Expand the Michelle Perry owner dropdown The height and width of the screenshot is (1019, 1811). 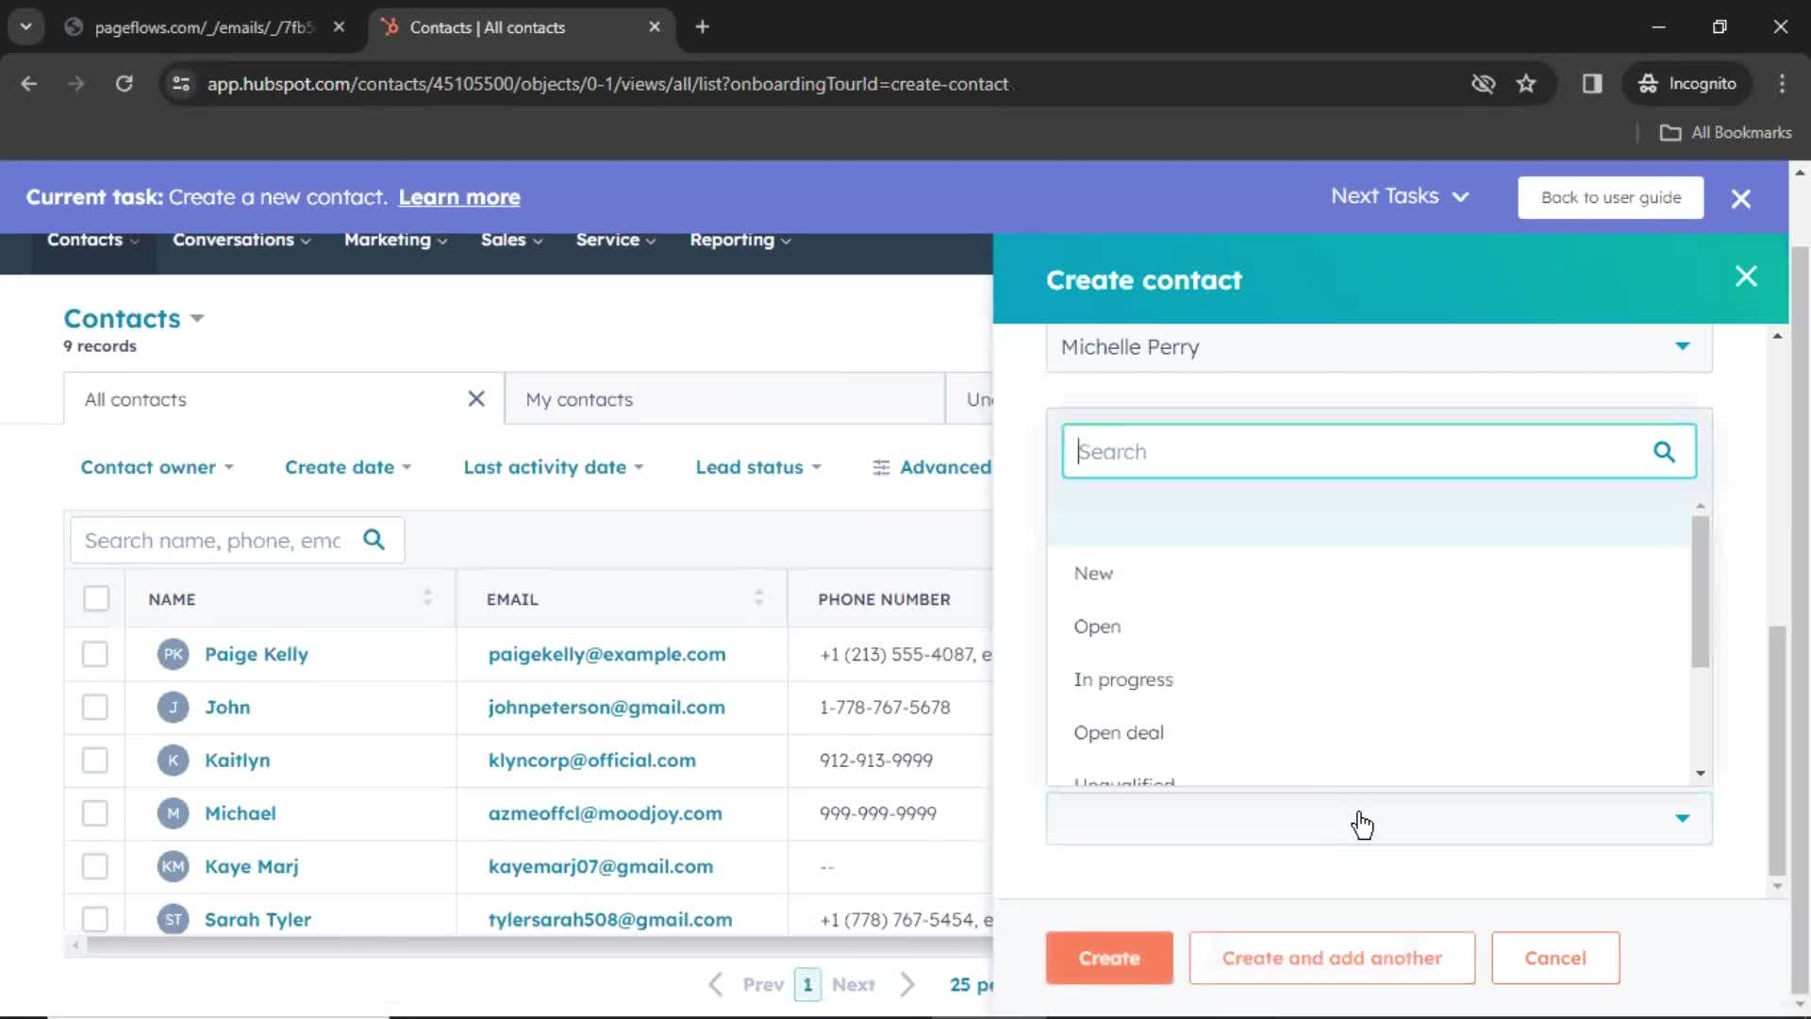pyautogui.click(x=1379, y=347)
